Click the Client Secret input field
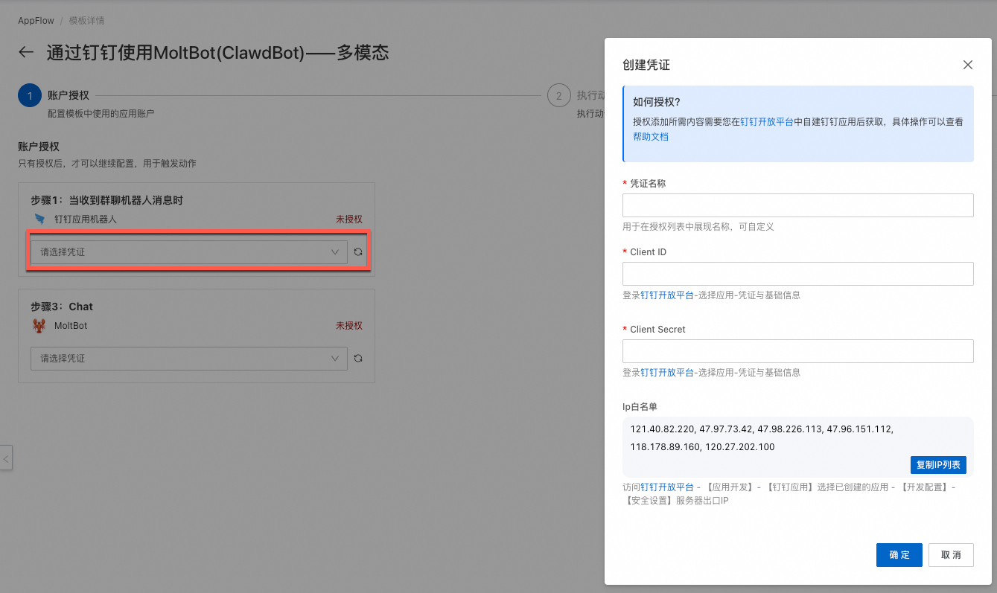This screenshot has width=997, height=593. tap(797, 351)
